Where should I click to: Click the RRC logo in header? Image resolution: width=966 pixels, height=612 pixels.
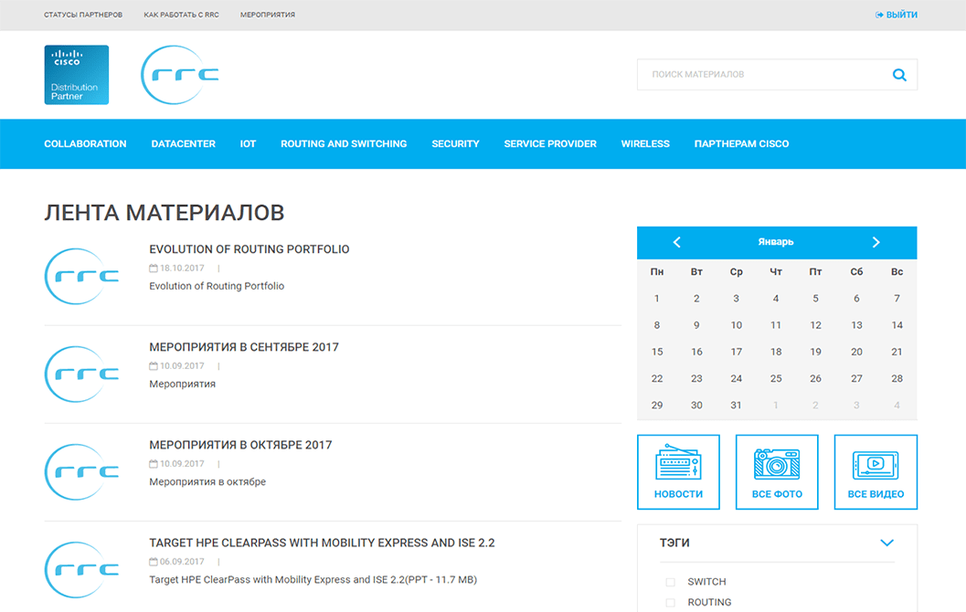tap(180, 75)
